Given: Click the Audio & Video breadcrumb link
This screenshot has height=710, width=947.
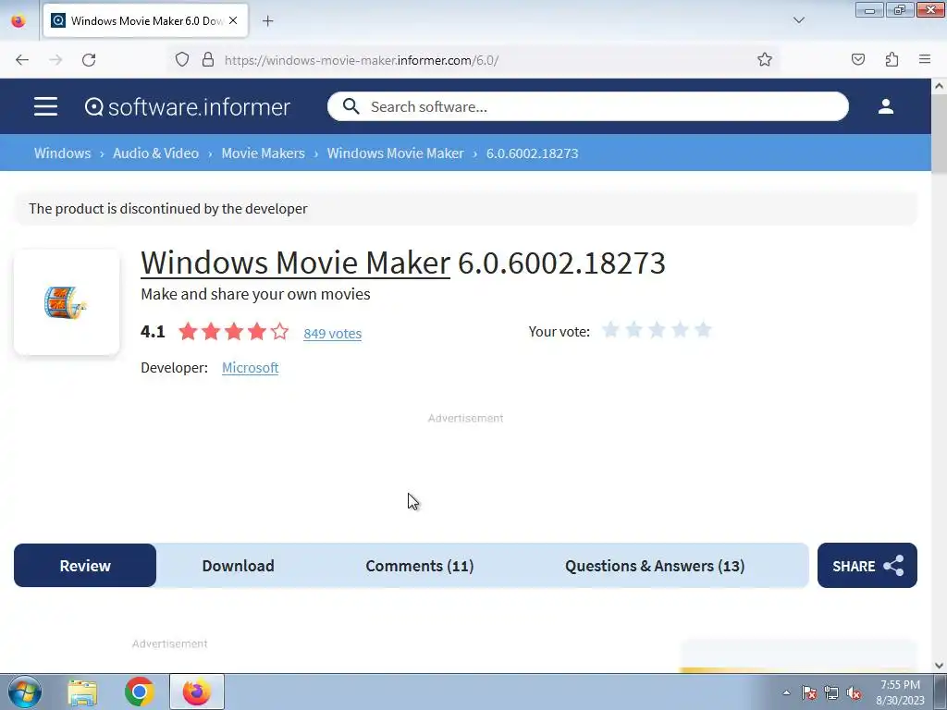Looking at the screenshot, I should pyautogui.click(x=155, y=153).
